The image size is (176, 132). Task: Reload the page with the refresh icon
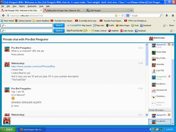click(122, 15)
